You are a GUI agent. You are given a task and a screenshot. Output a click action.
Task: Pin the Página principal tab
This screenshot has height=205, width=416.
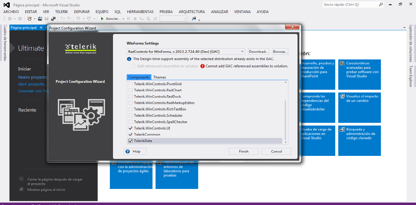[x=41, y=28]
